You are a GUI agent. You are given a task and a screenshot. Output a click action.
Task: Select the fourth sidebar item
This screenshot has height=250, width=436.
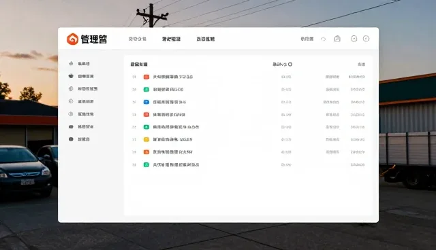[x=81, y=101]
